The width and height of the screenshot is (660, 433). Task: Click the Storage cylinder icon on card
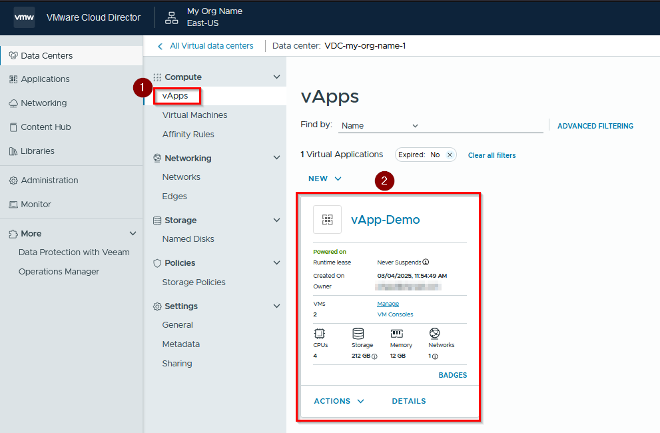[x=358, y=334]
